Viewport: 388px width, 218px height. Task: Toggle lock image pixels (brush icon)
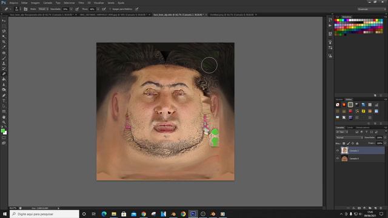(349, 144)
